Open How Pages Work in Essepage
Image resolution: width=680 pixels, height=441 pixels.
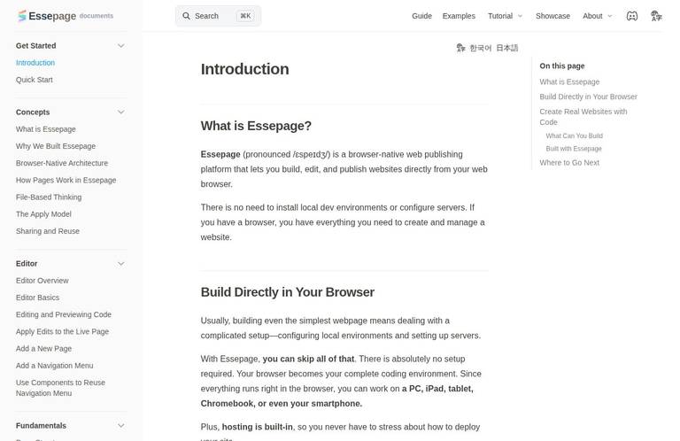(x=66, y=180)
